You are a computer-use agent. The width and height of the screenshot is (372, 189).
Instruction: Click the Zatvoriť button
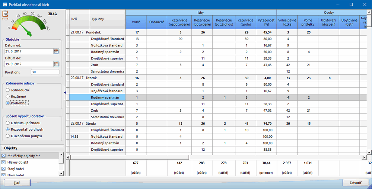click(355, 183)
